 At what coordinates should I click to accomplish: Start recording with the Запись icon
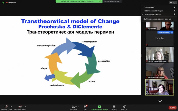(114, 106)
